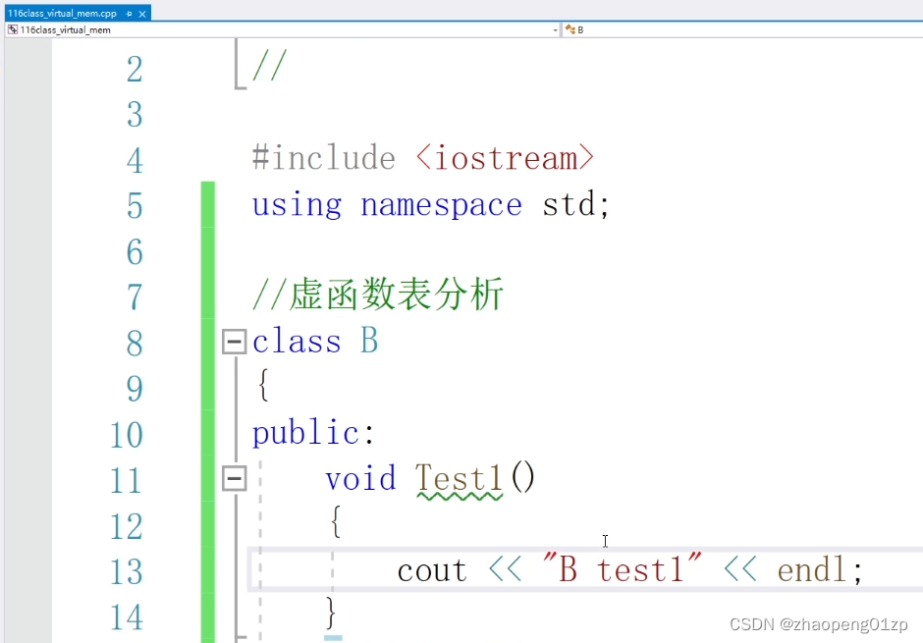This screenshot has height=643, width=923.
Task: Collapse the Test1 function block
Action: [x=235, y=478]
